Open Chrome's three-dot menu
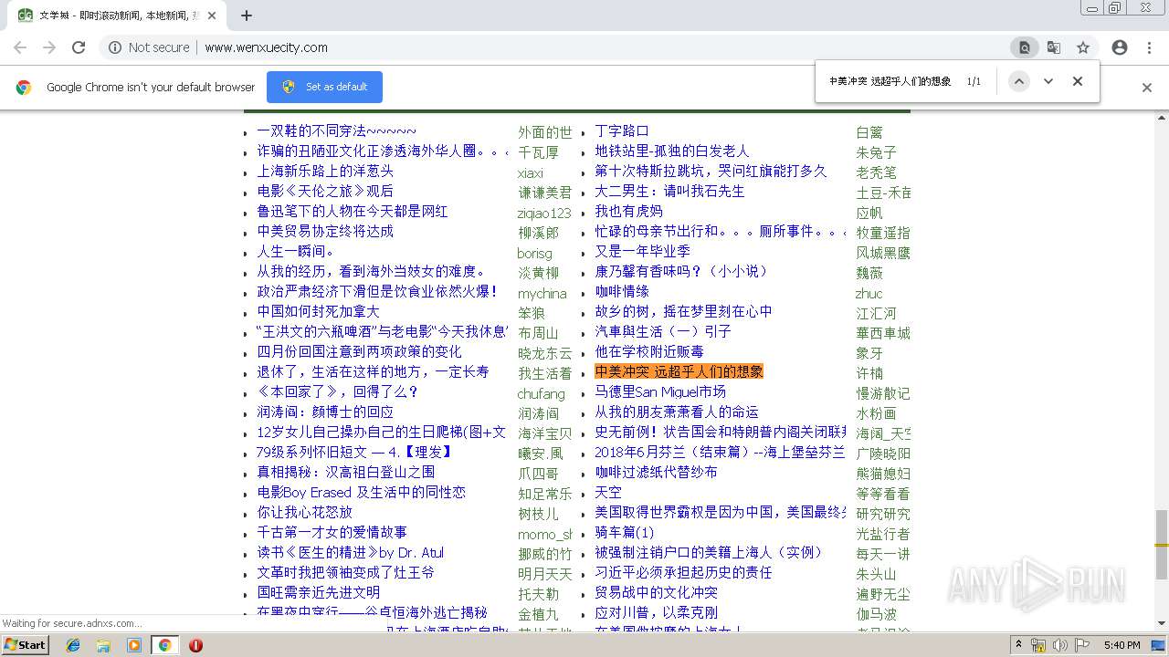 [1149, 47]
